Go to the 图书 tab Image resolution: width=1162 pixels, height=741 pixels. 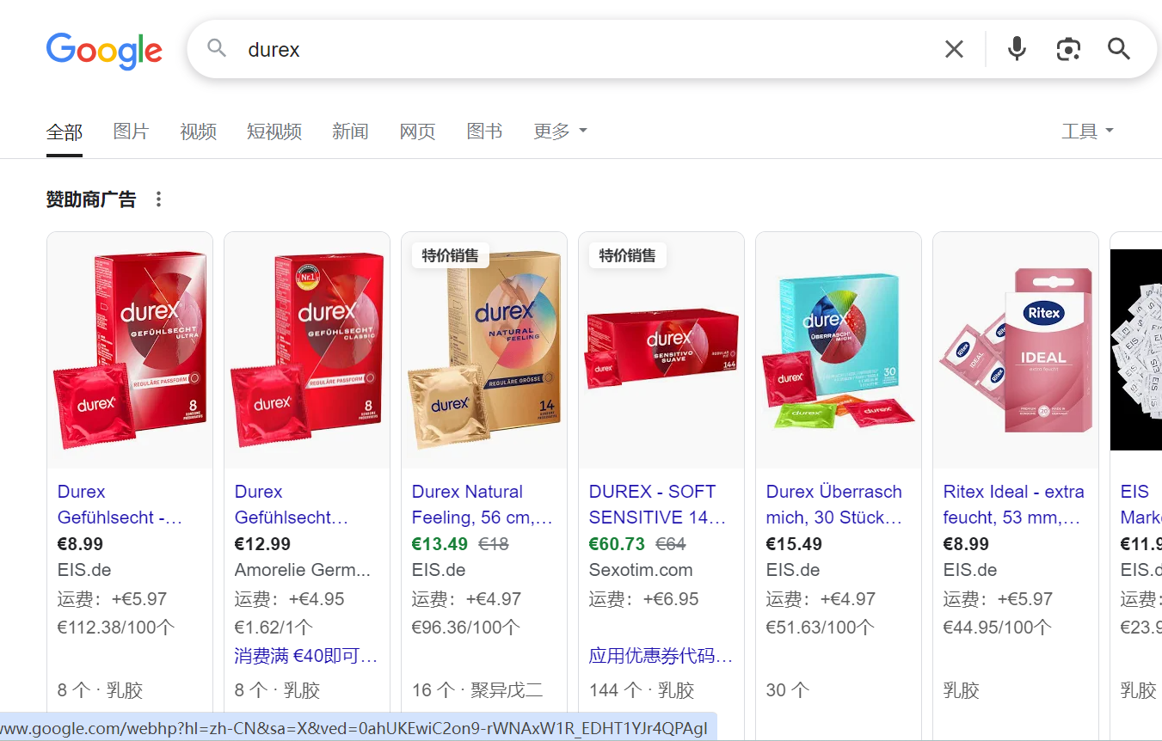(x=484, y=132)
